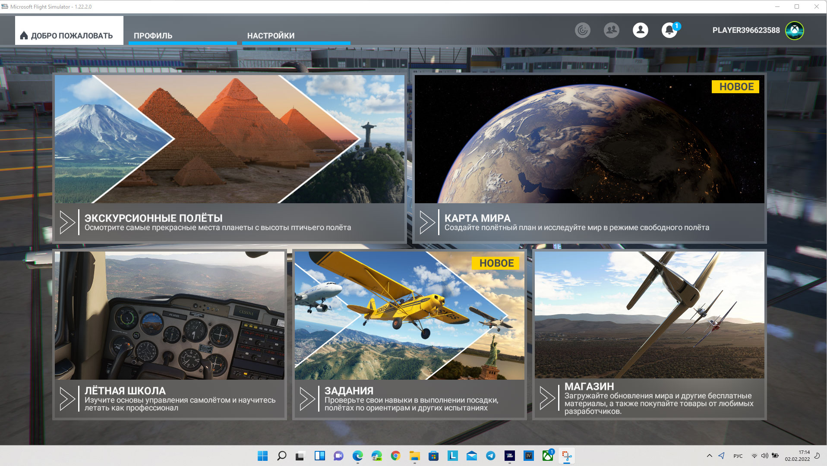
Task: Open ЭКСКУРСИОННЫЕ ПОЛЁТЫ tile
Action: (230, 158)
